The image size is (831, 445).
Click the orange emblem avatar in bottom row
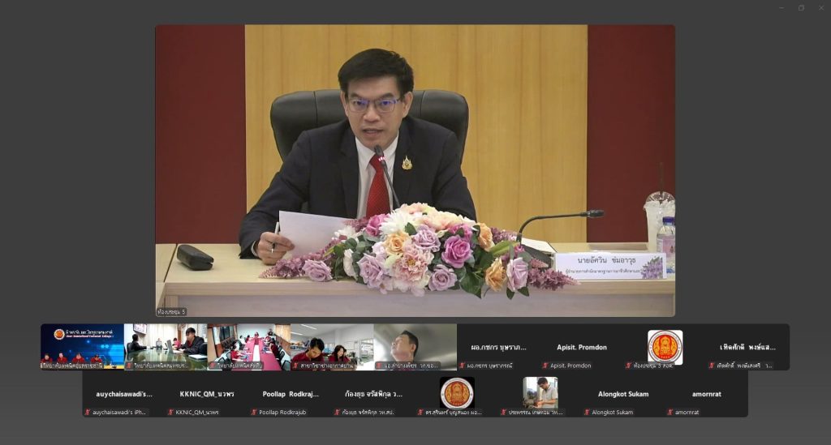[457, 393]
